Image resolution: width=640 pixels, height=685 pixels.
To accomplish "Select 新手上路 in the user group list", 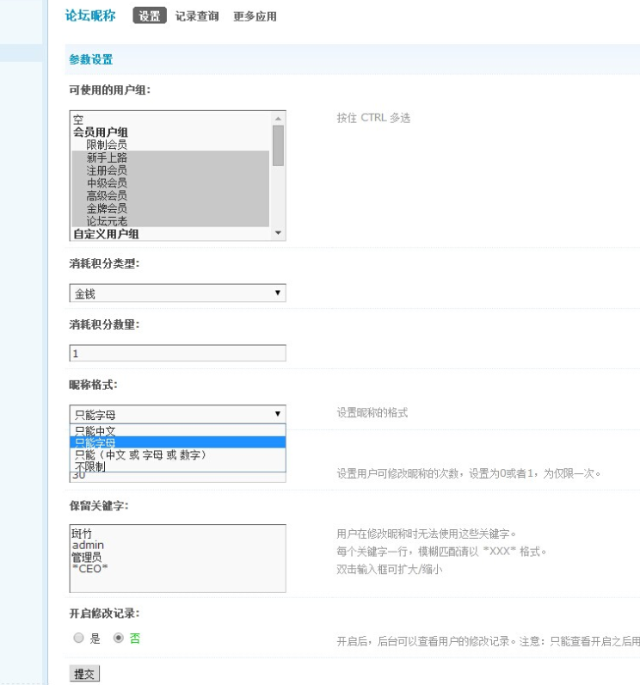I will point(170,157).
